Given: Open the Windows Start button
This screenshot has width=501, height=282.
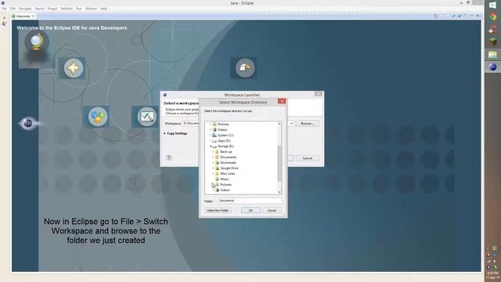Looking at the screenshot, I should (x=492, y=5).
